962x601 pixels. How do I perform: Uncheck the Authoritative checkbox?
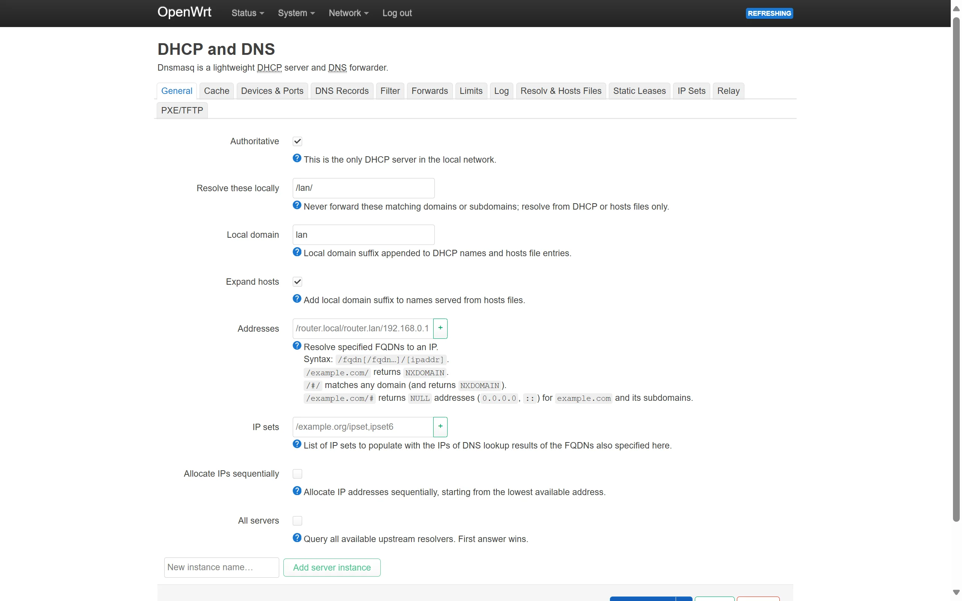[x=297, y=141]
